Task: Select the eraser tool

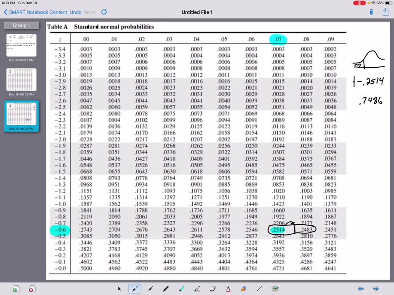Action: (x=212, y=289)
